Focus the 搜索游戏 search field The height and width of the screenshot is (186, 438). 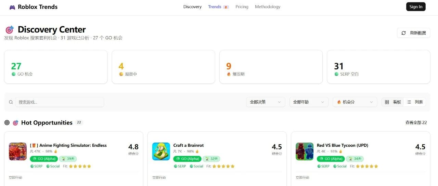pos(60,102)
